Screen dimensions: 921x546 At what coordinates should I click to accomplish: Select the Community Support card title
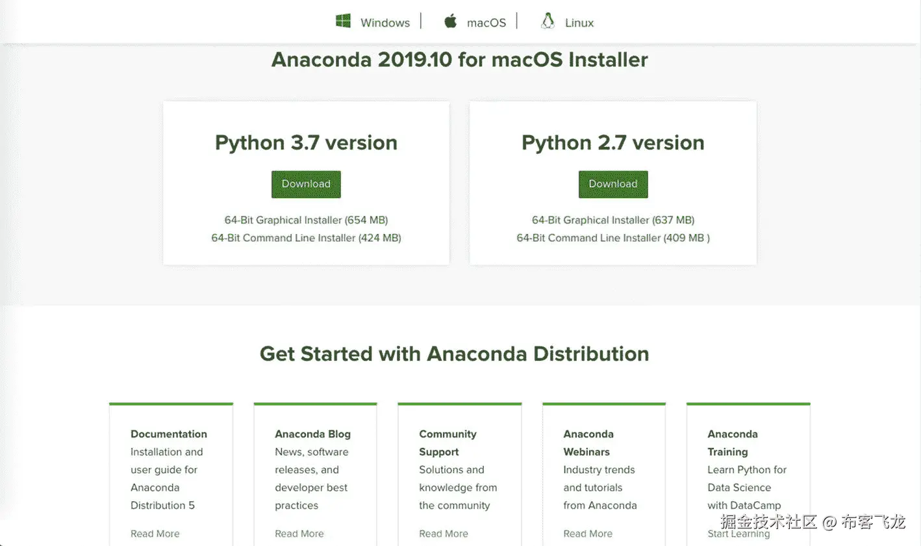click(x=448, y=443)
